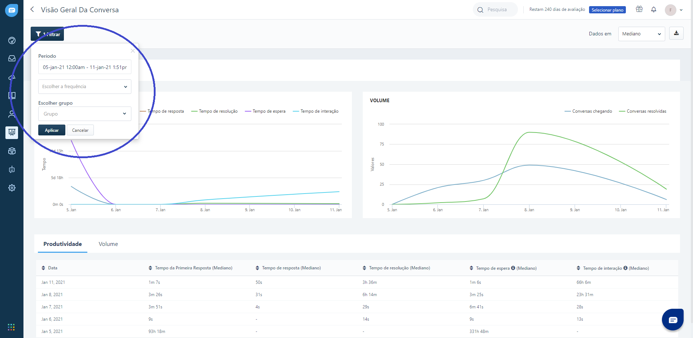Click the Jan 11, 2021 row date

pos(53,282)
